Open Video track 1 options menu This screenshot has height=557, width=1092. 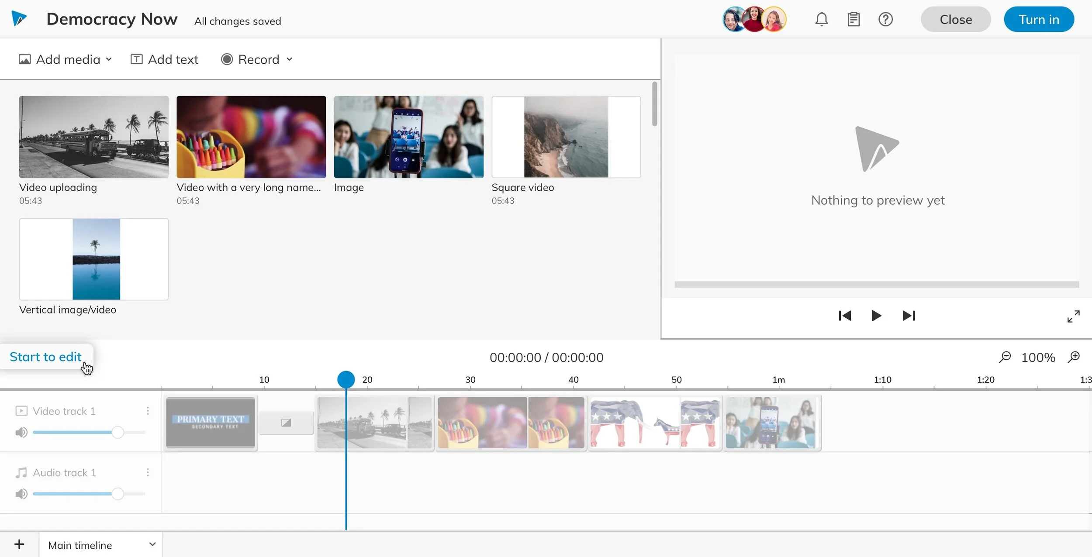[148, 411]
